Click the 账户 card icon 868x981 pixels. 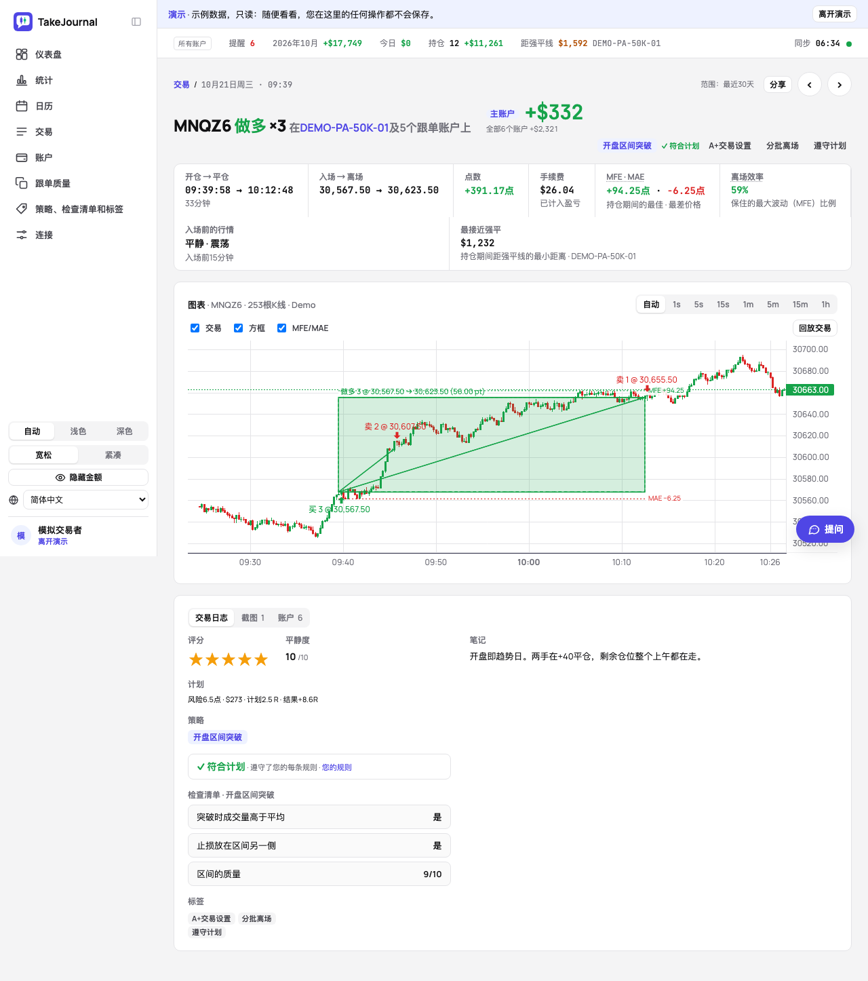pos(22,157)
